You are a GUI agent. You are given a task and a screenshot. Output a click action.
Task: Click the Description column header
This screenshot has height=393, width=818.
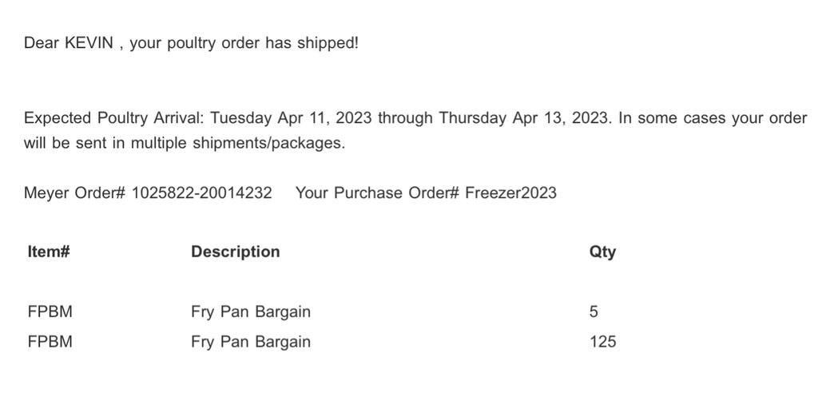[236, 252]
